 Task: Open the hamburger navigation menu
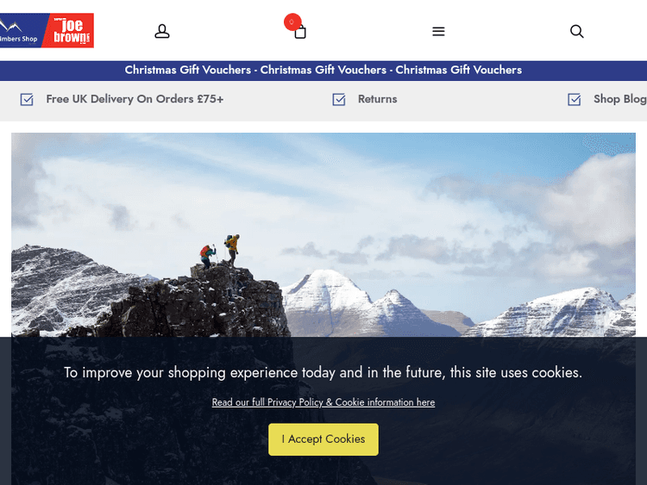[x=438, y=31]
